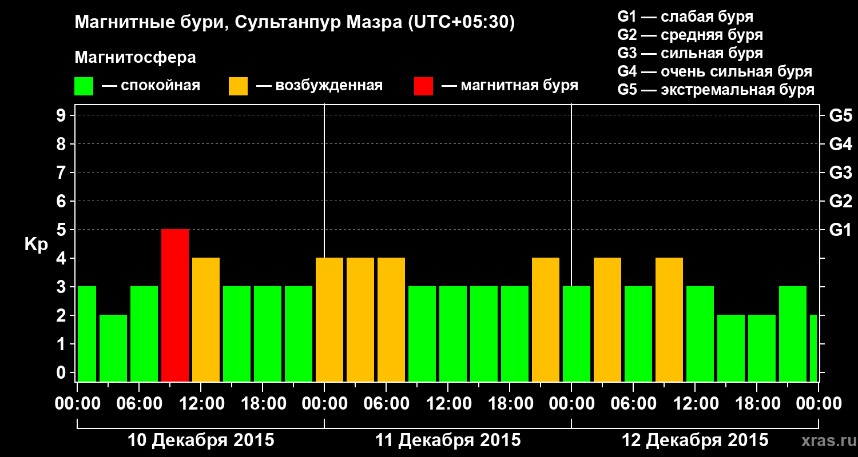Click the 'G3 — сильная буря' legend line

coord(690,53)
